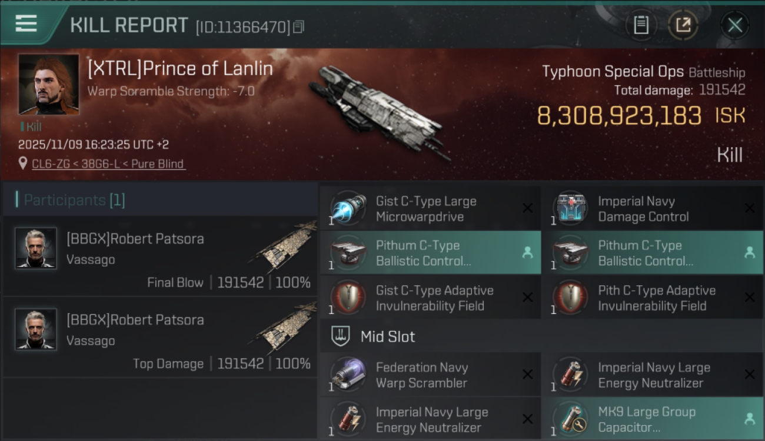
Task: Open the clipboard fitting icon
Action: (641, 25)
